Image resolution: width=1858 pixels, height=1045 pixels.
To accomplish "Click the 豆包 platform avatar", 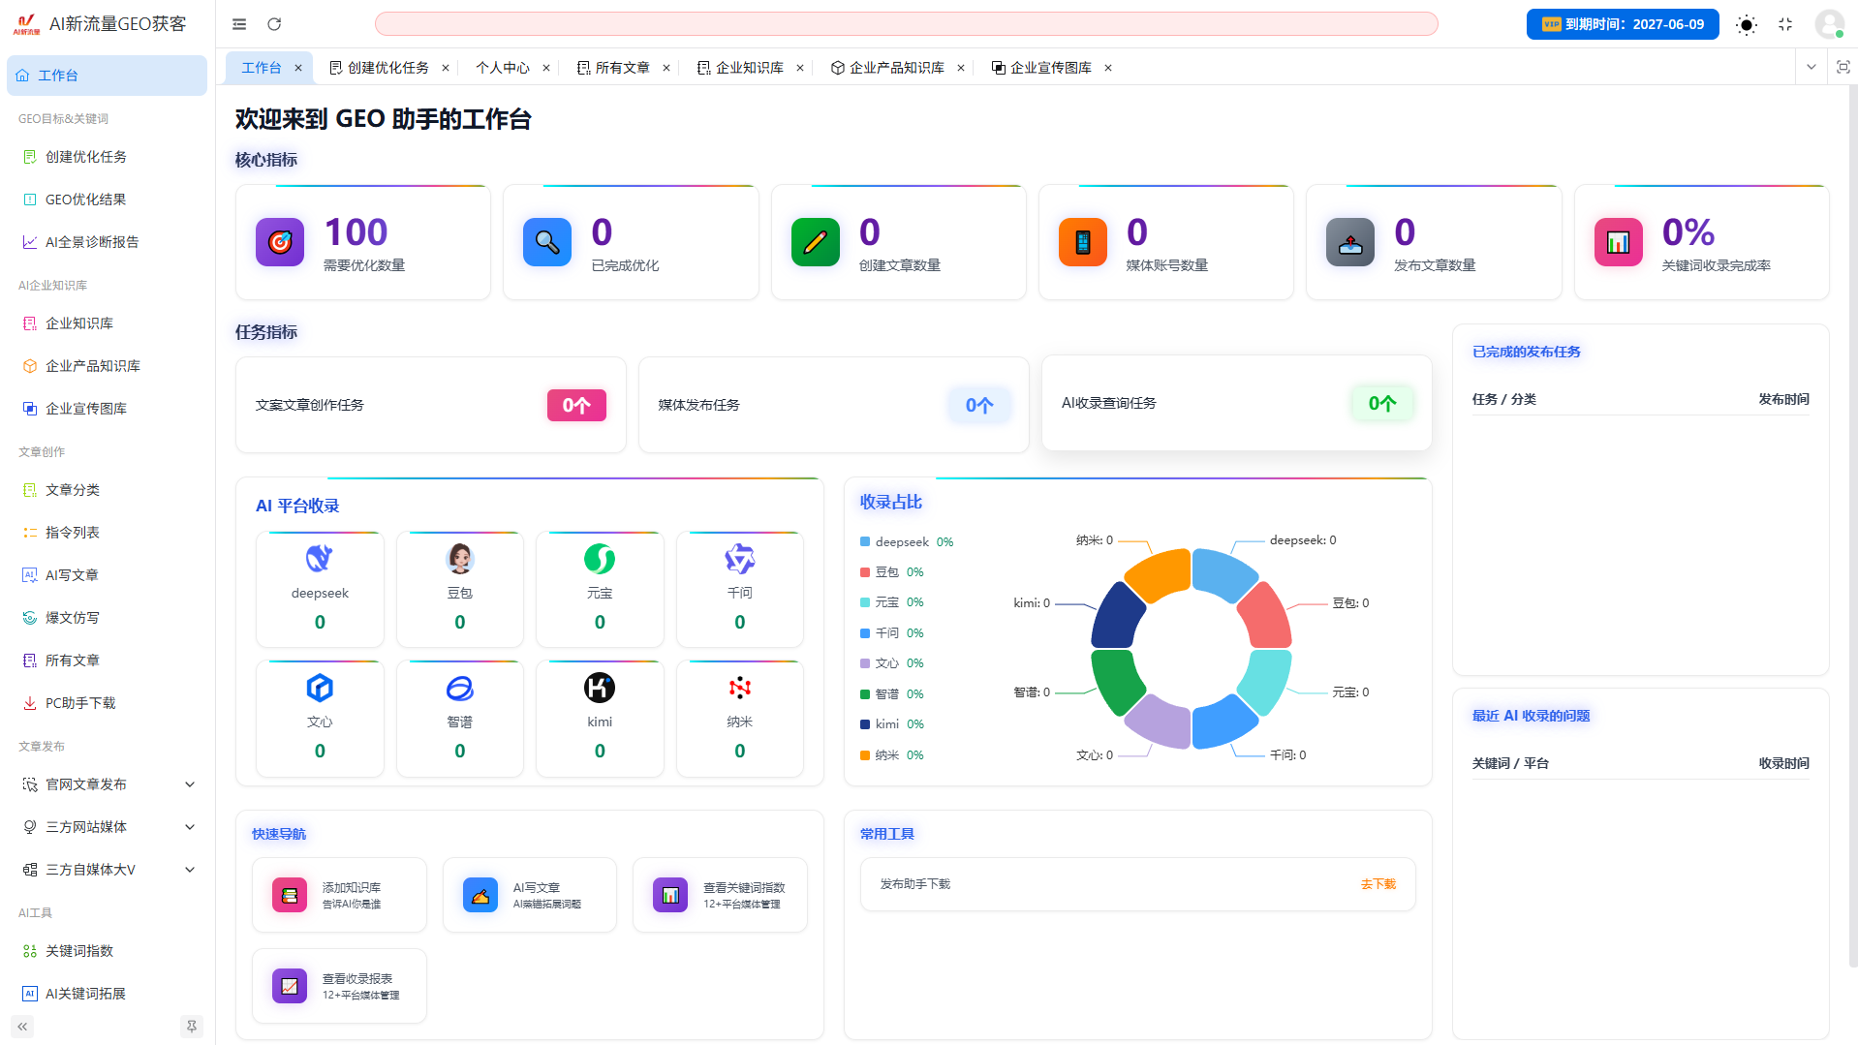I will 460,559.
